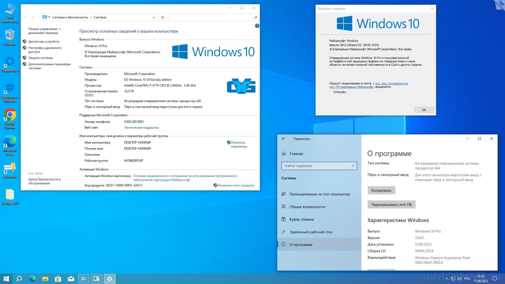505x284 pixels.
Task: Click version 22H2 value in Settings
Action: coord(419,238)
